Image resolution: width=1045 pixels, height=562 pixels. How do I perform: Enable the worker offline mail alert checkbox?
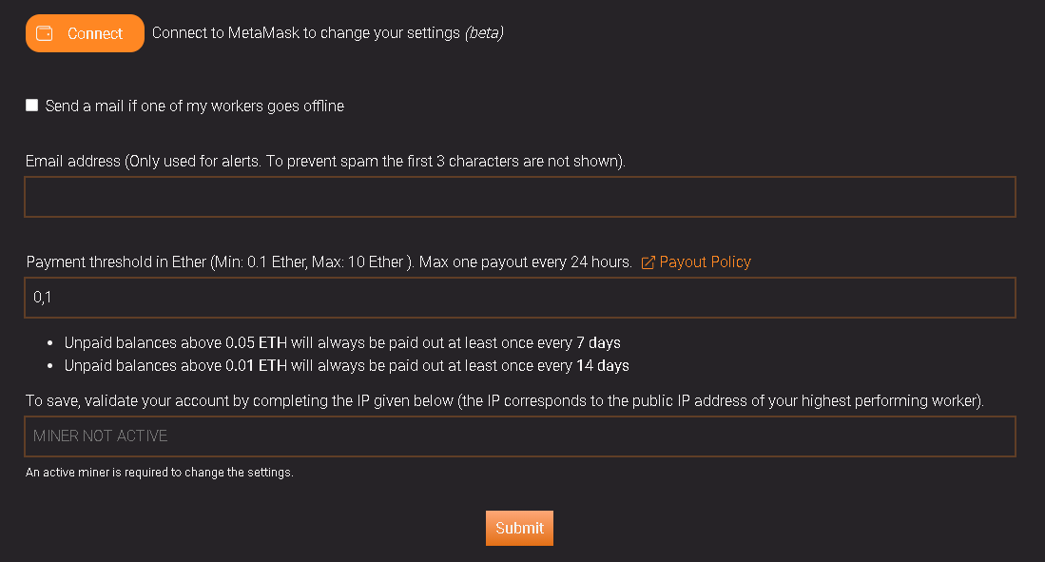[x=32, y=106]
